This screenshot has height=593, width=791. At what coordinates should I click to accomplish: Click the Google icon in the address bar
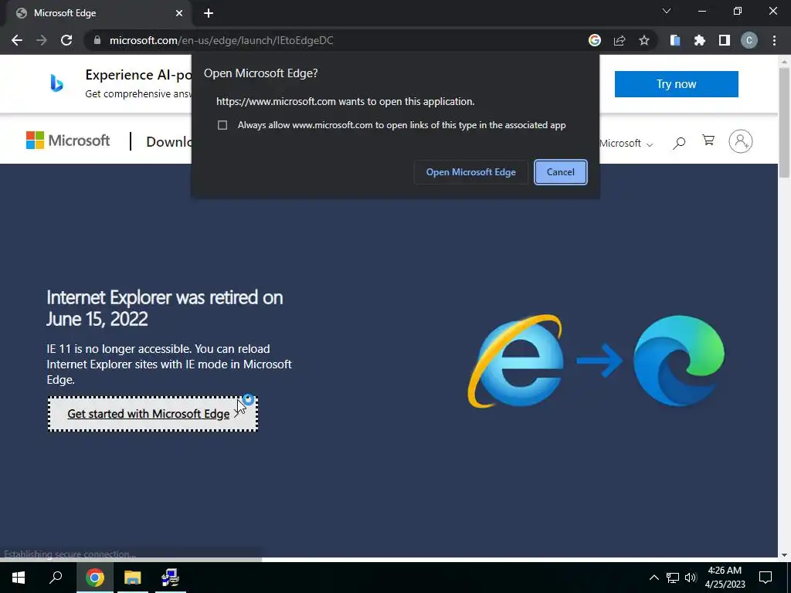595,40
